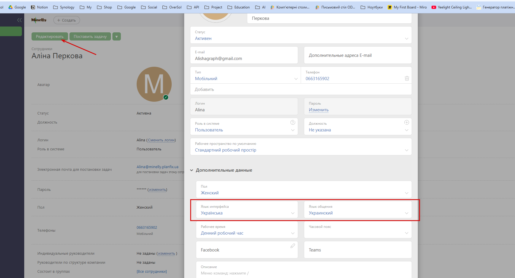Image resolution: width=515 pixels, height=278 pixels.
Task: Open Язык интерфейса dropdown Українська
Action: [x=247, y=210]
